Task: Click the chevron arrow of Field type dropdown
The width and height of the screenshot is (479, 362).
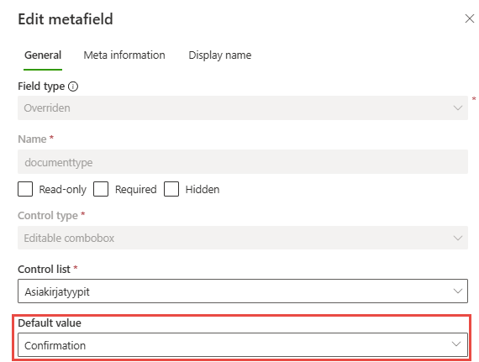Action: tap(458, 108)
